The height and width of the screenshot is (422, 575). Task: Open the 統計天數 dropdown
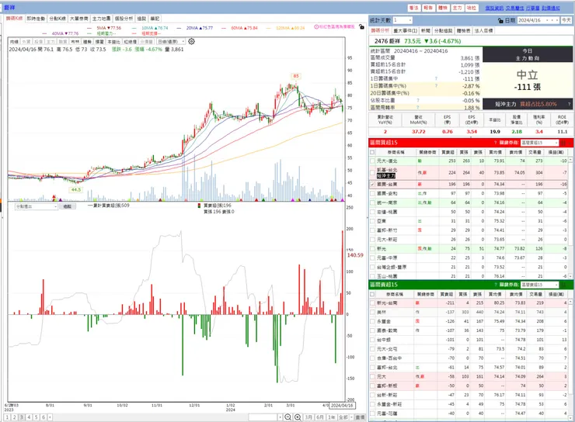pos(410,20)
